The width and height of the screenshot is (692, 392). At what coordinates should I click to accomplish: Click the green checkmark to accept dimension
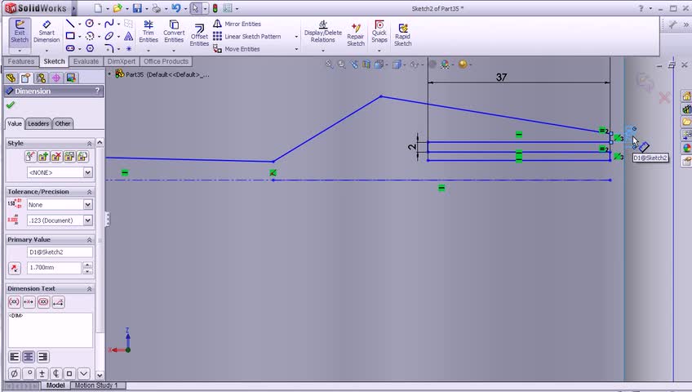11,105
